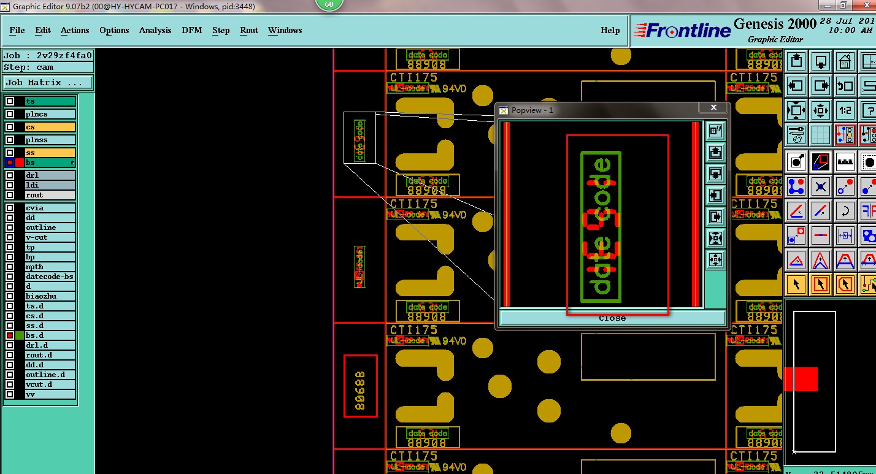Toggle display checkbox for datecode-bs layer
The width and height of the screenshot is (876, 474).
(x=10, y=277)
